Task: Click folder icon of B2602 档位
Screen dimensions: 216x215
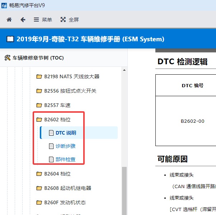Action: [x=39, y=120]
